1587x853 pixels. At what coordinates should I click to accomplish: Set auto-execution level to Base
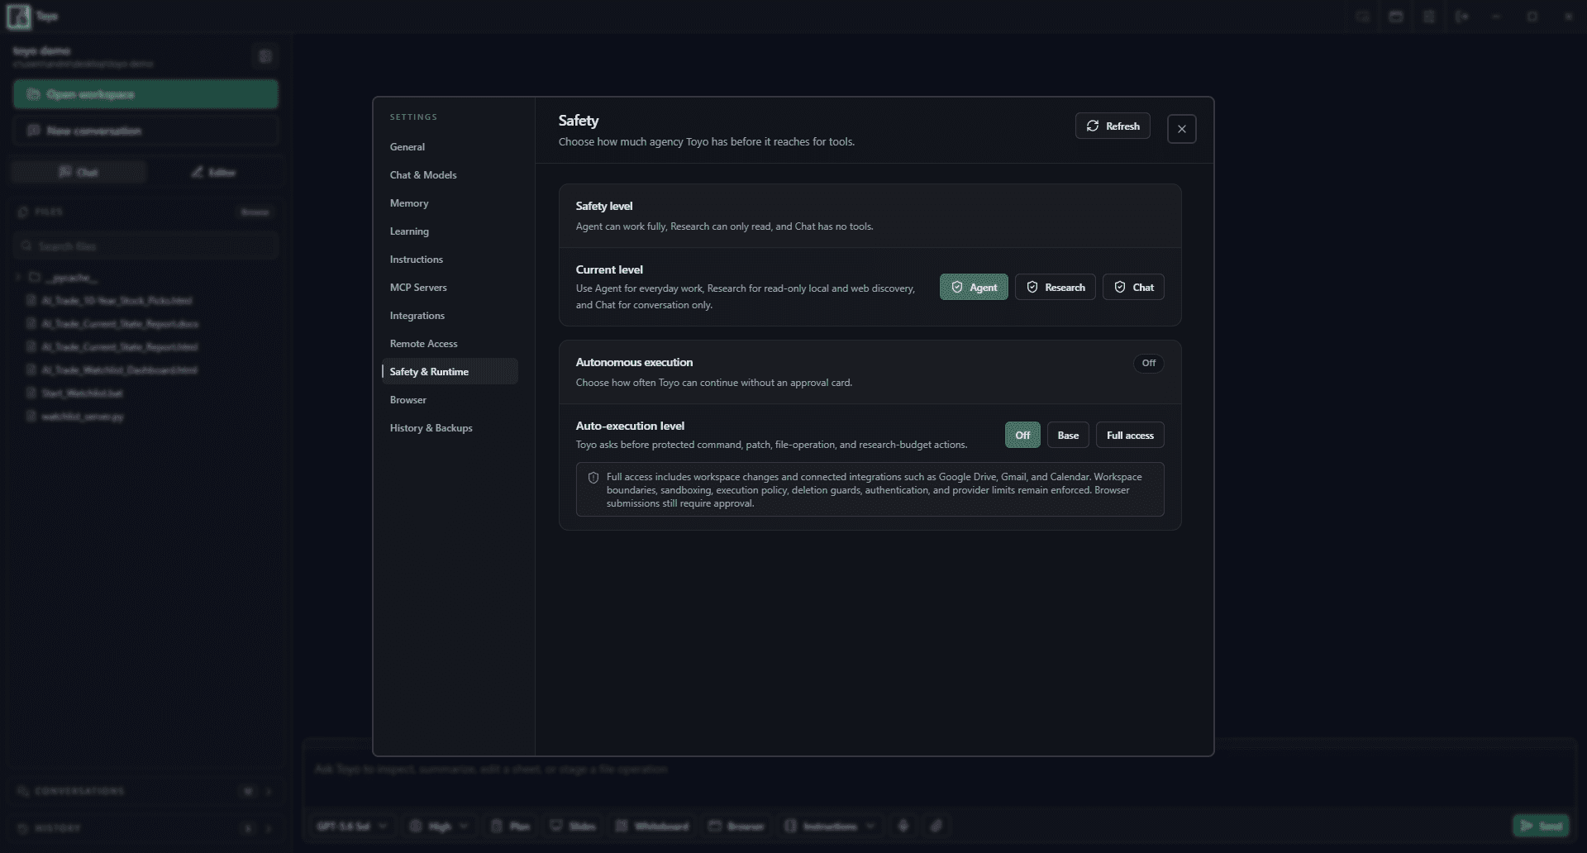click(1068, 435)
